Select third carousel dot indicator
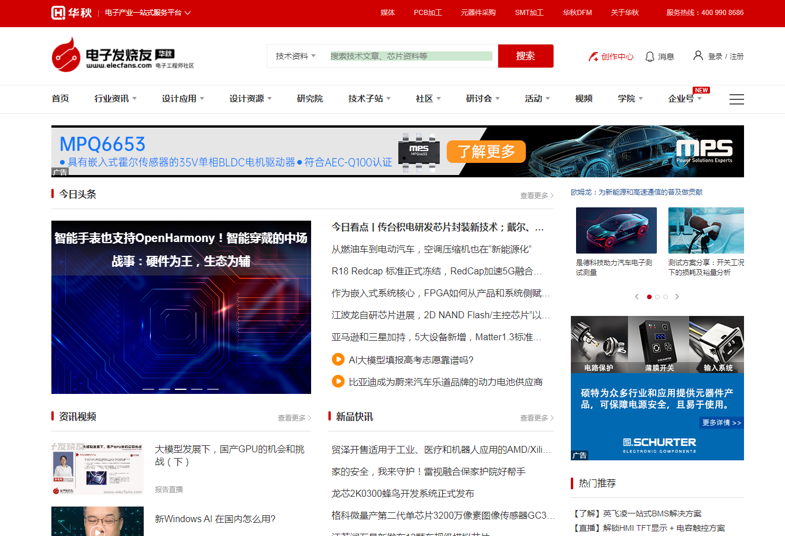 [666, 297]
